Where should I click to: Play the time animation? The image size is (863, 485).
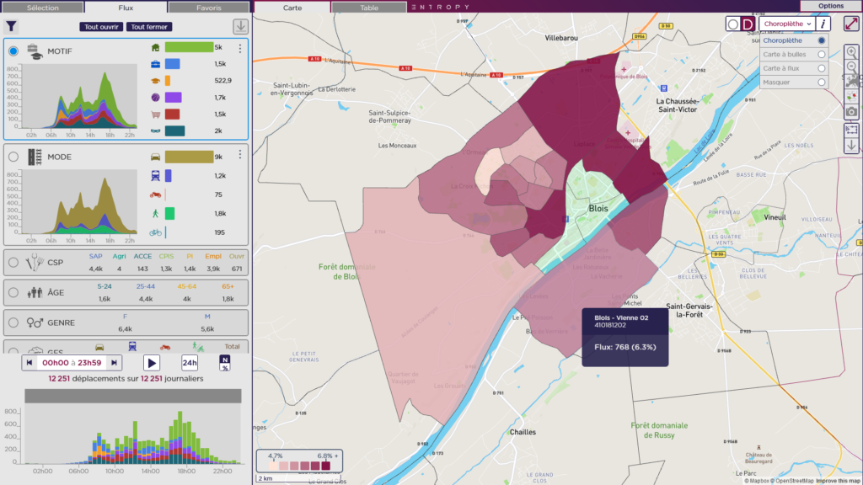(152, 363)
